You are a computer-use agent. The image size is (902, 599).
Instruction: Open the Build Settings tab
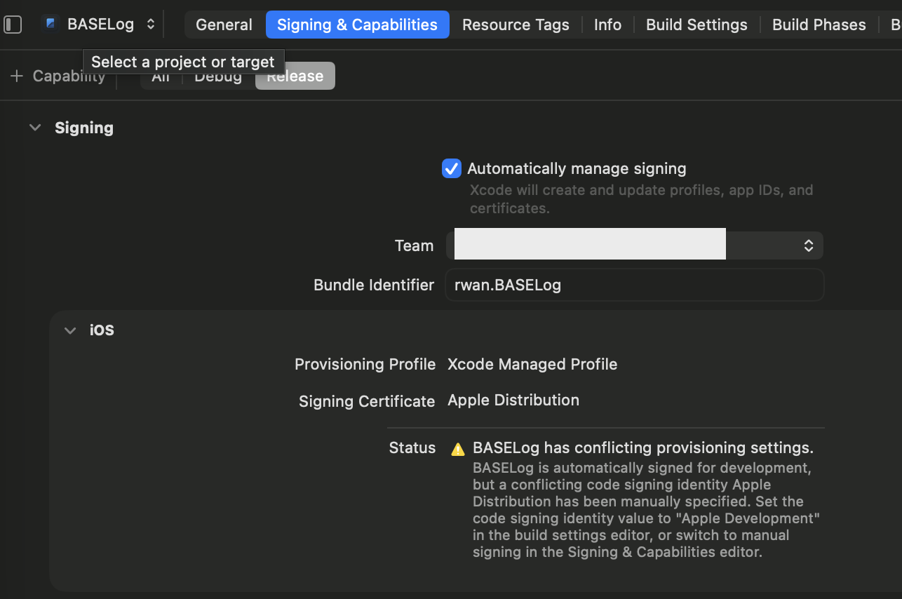696,25
